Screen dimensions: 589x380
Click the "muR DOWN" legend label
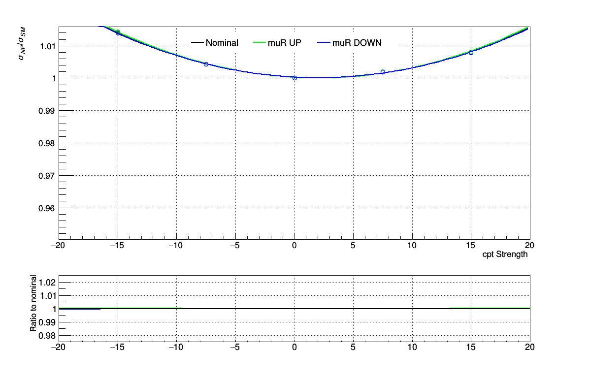(357, 43)
